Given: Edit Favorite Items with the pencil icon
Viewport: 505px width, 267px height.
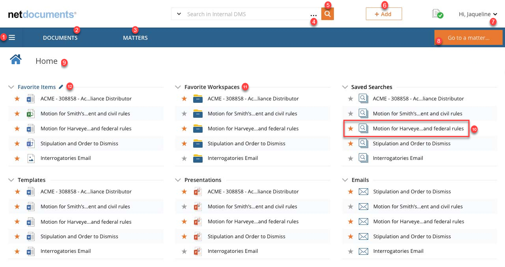Looking at the screenshot, I should [61, 87].
